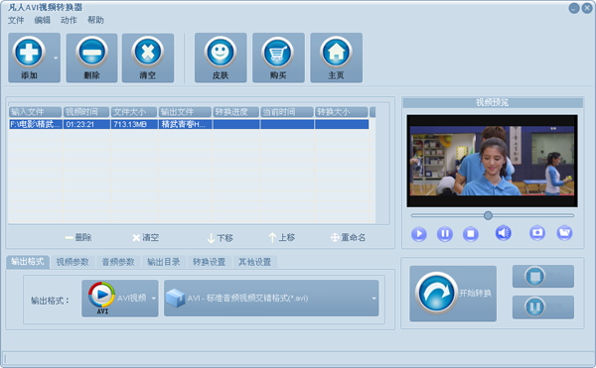Image resolution: width=596 pixels, height=368 pixels.
Task: Click 删除 below the file list
Action: [x=78, y=237]
